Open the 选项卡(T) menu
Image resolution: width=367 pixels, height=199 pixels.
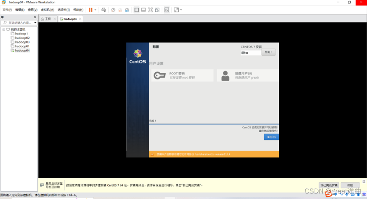coord(64,10)
